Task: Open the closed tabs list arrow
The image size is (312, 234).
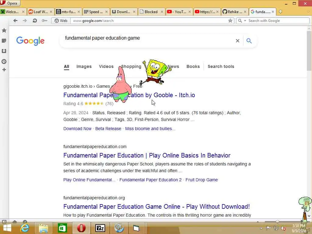Action: [x=308, y=12]
